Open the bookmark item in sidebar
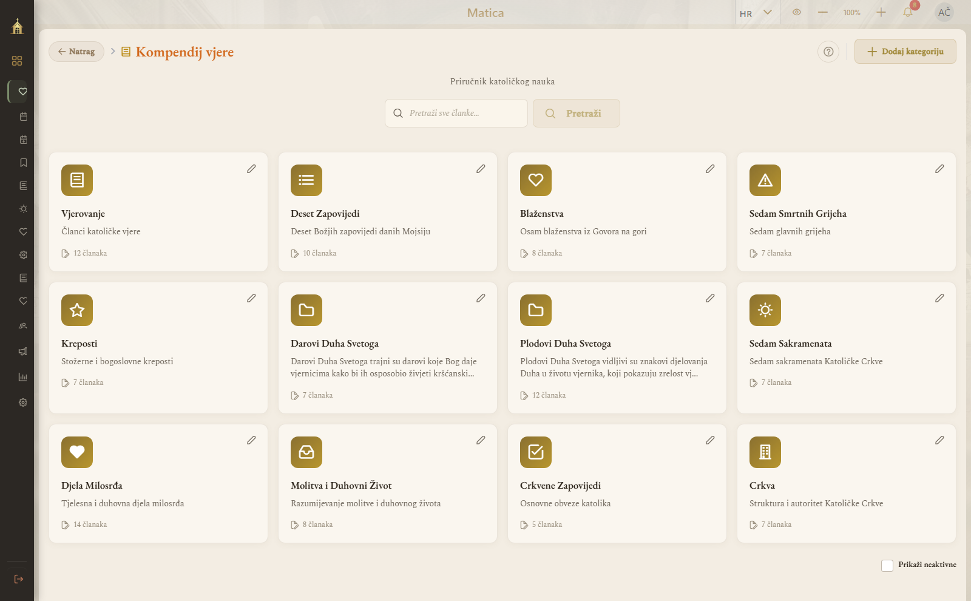 [x=23, y=163]
